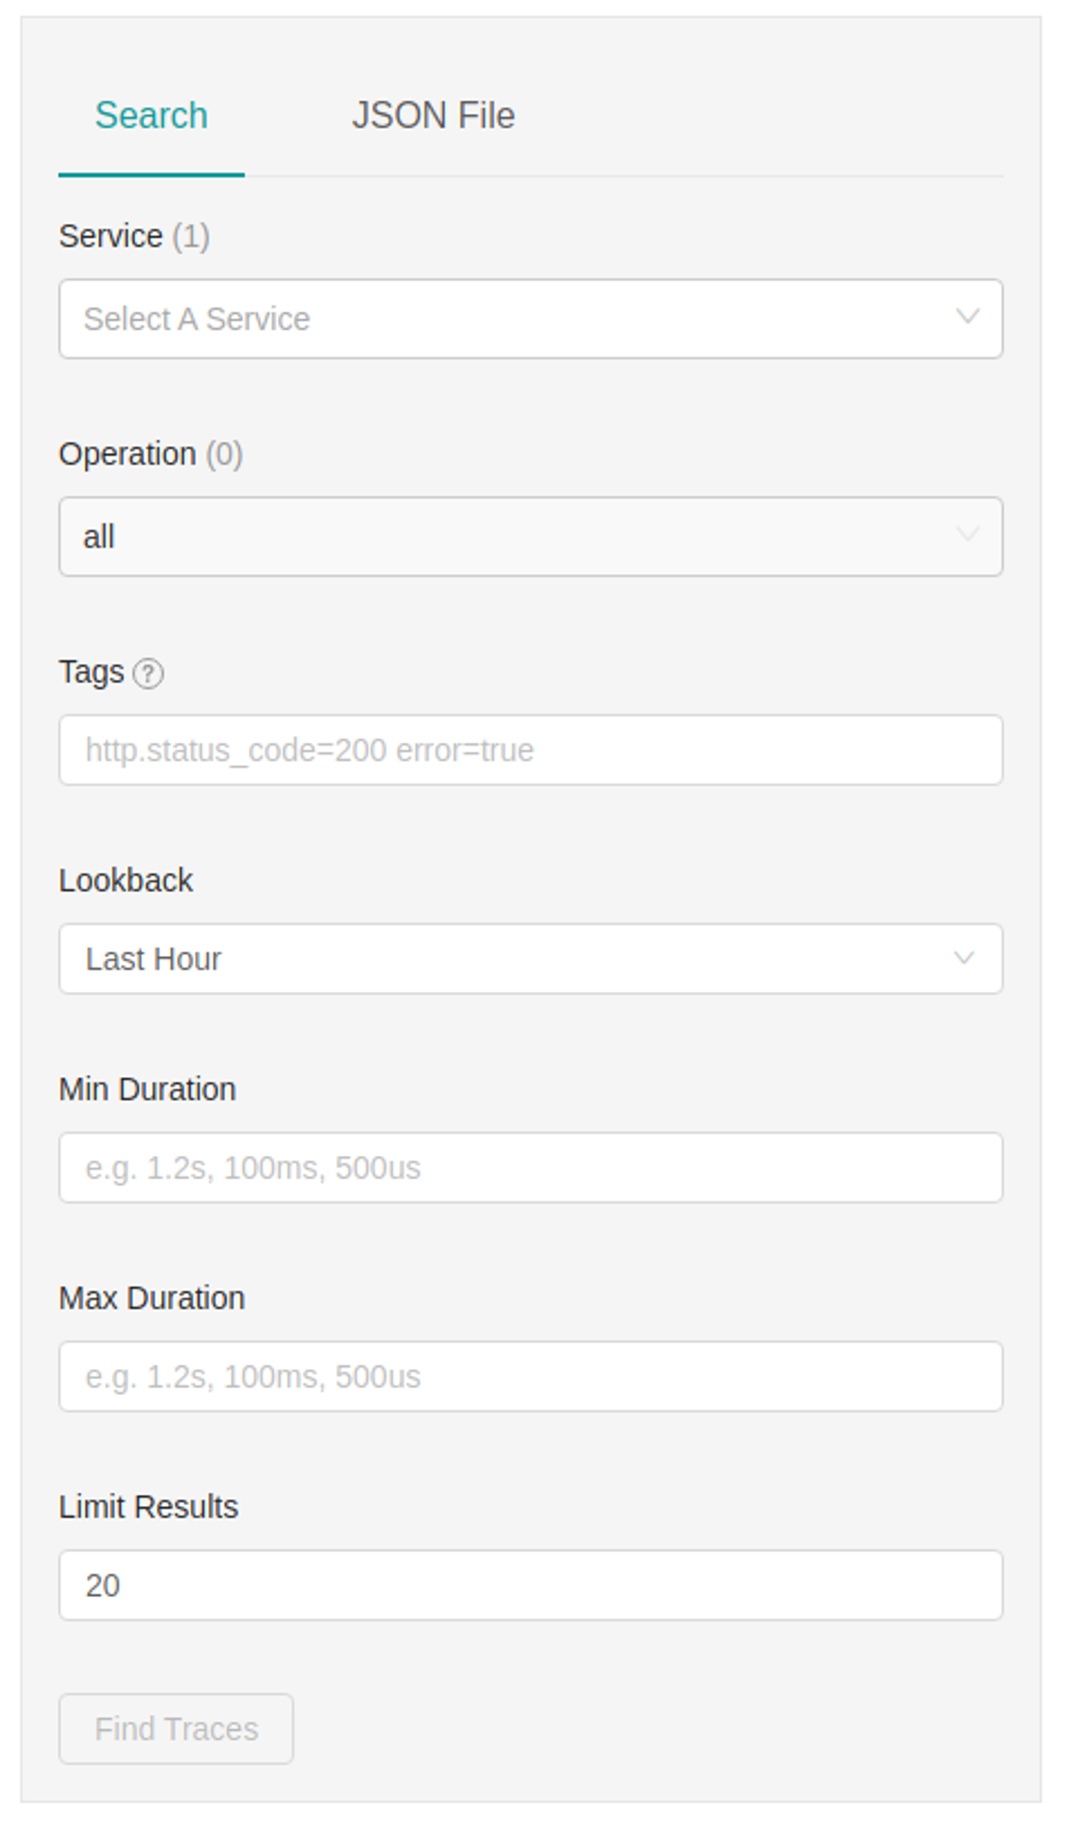Click the Service label text
This screenshot has height=1821, width=1078.
point(110,236)
